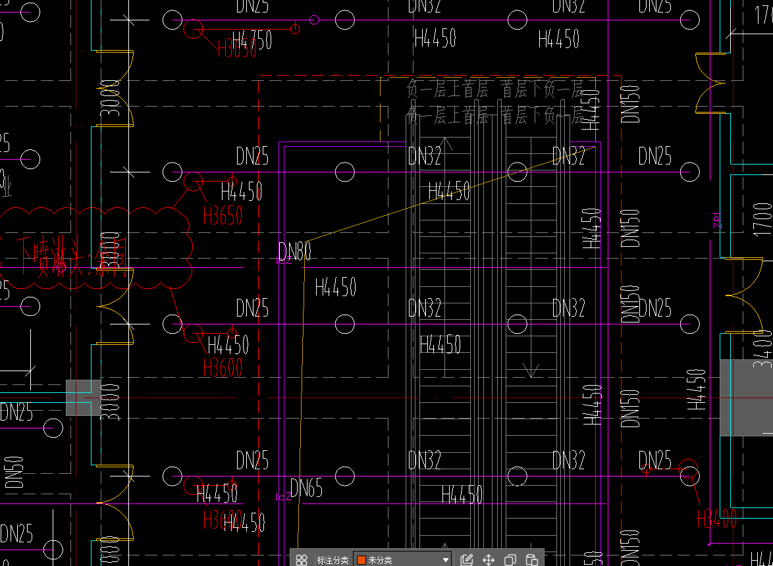Click the edit annotation pencil icon
The height and width of the screenshot is (566, 773).
click(466, 560)
